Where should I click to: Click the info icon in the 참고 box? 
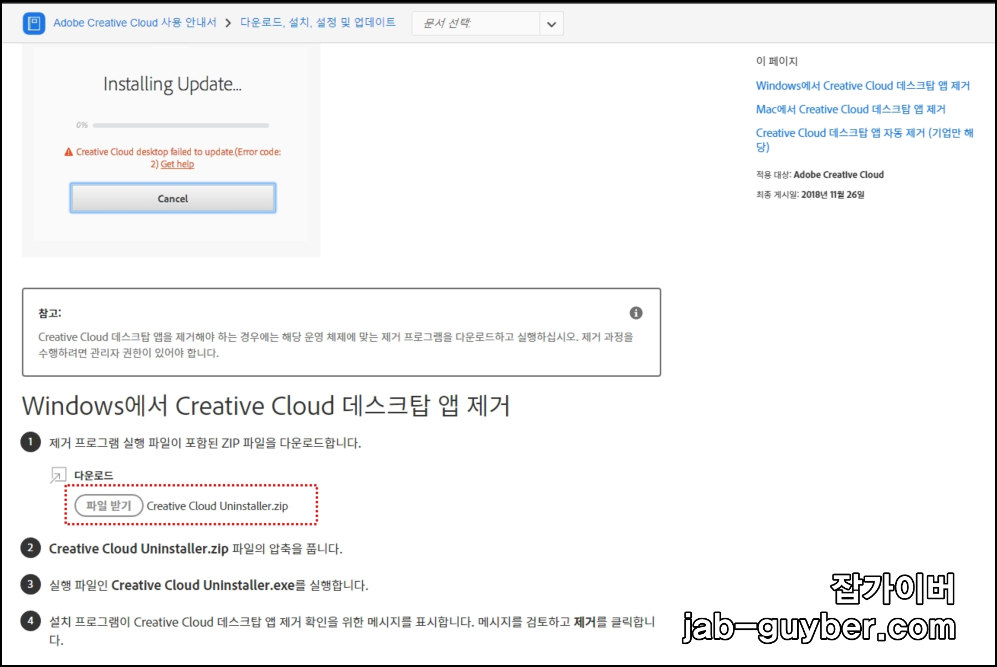coord(636,313)
